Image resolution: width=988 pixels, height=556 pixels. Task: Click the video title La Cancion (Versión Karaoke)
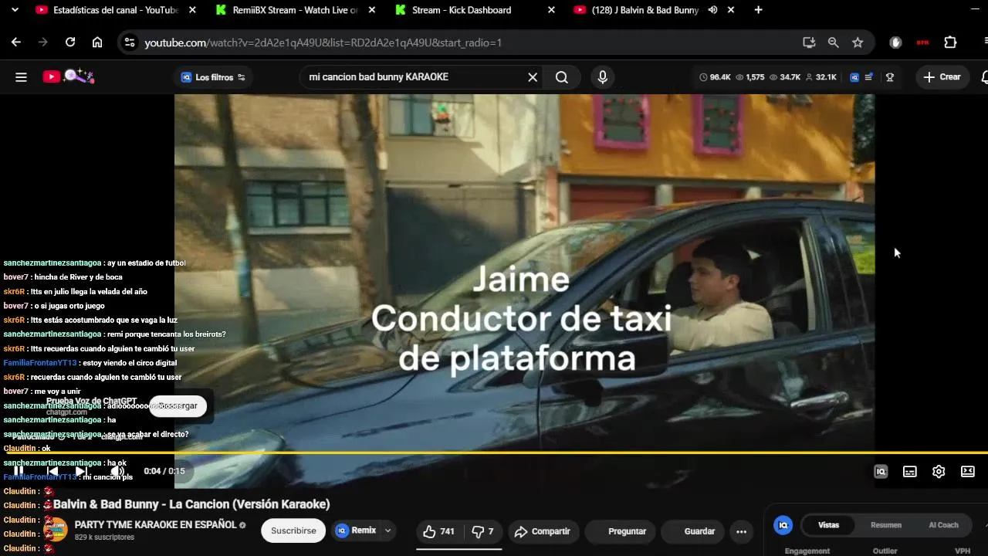point(191,504)
